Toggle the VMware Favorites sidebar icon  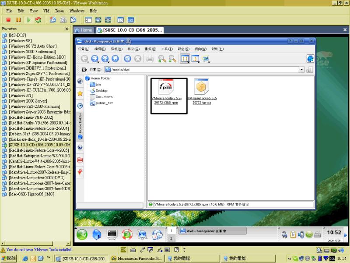[88, 20]
